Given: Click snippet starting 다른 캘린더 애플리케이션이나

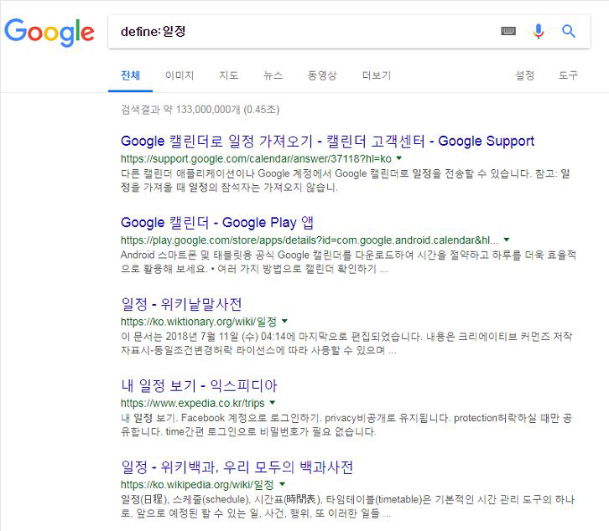Looking at the screenshot, I should click(x=346, y=181).
